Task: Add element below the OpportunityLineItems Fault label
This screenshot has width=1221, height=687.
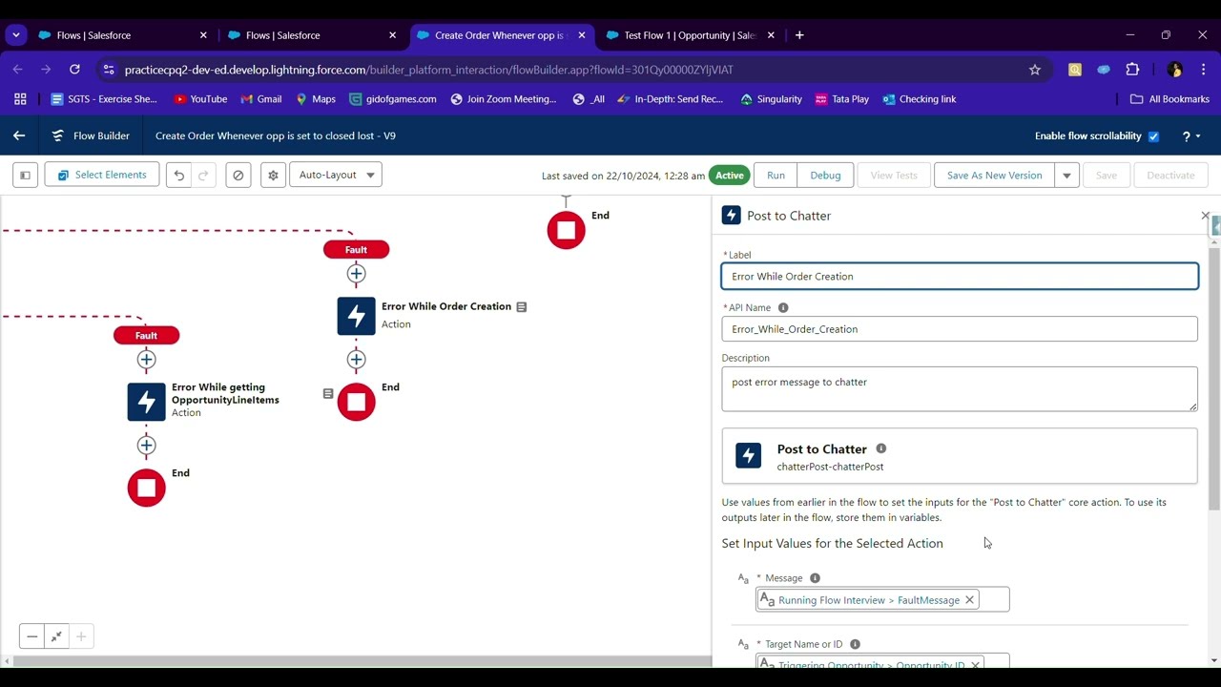Action: tap(146, 360)
